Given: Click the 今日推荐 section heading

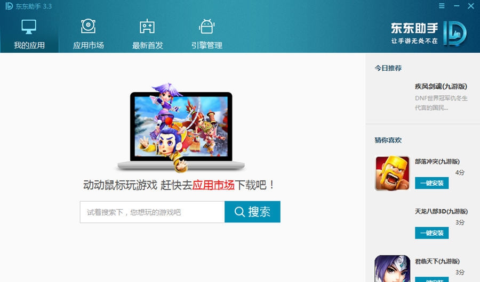Looking at the screenshot, I should point(388,68).
